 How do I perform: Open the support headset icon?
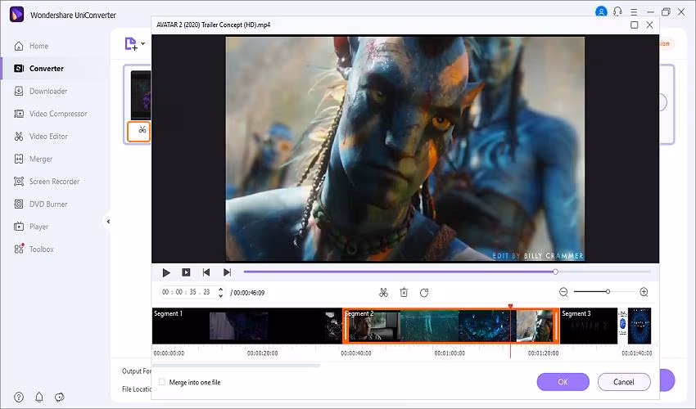pyautogui.click(x=617, y=11)
